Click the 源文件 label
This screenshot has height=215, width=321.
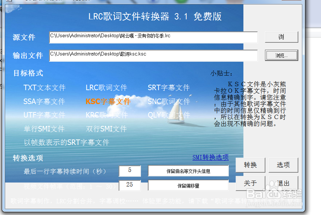[24, 37]
